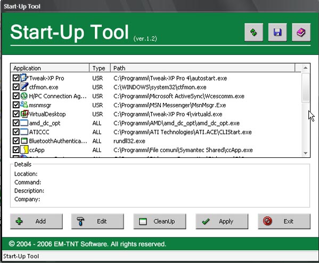Click the Wcescomm.exe path cell
Screen dimensions: 319x263
click(x=179, y=96)
